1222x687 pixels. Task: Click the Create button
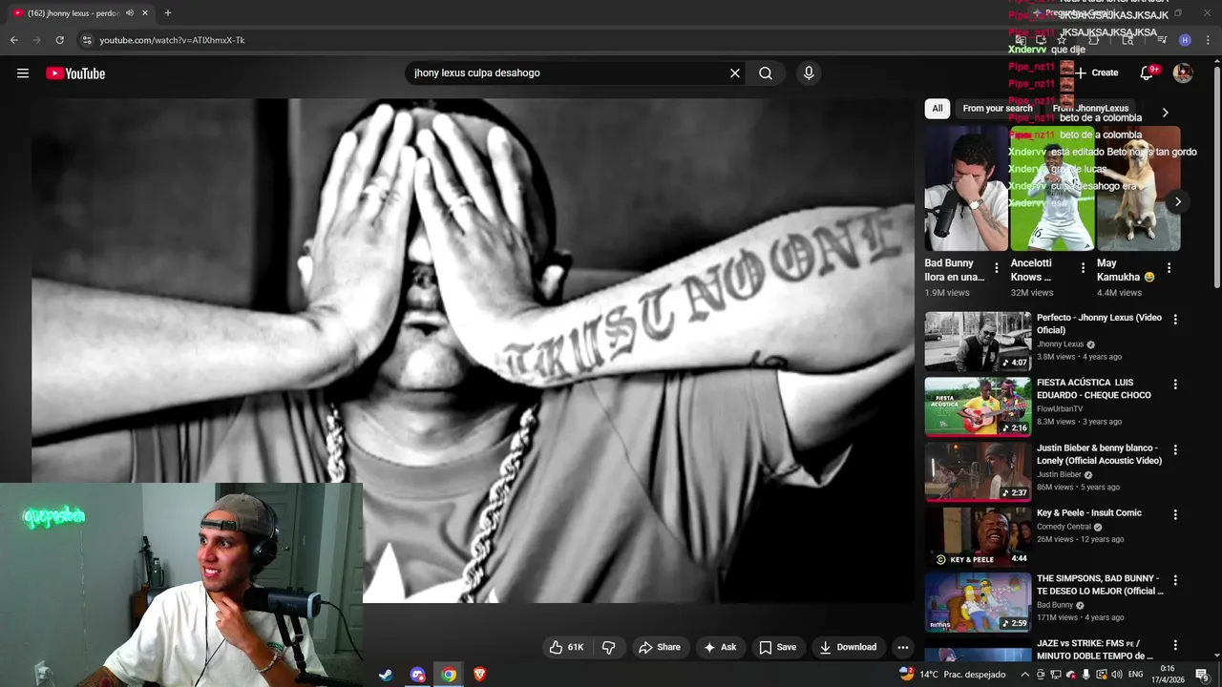1097,73
